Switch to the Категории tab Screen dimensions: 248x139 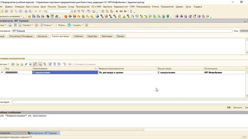point(107,36)
